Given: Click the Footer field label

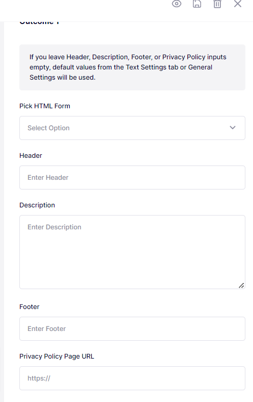Looking at the screenshot, I should (x=30, y=306).
